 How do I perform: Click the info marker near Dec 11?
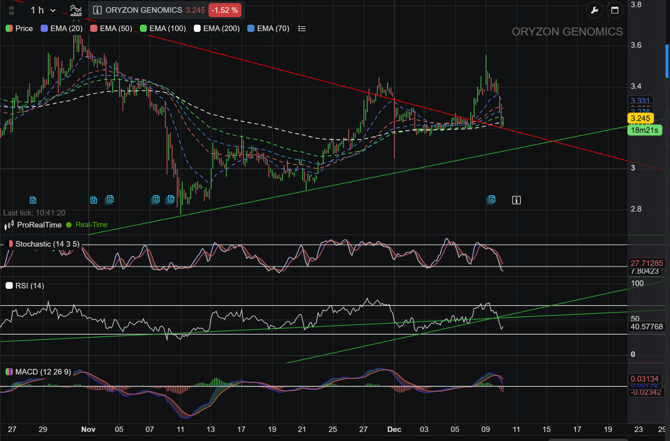click(516, 200)
